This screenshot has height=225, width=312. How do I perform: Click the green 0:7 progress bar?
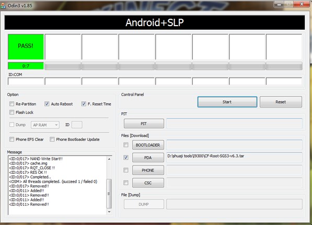(x=26, y=66)
